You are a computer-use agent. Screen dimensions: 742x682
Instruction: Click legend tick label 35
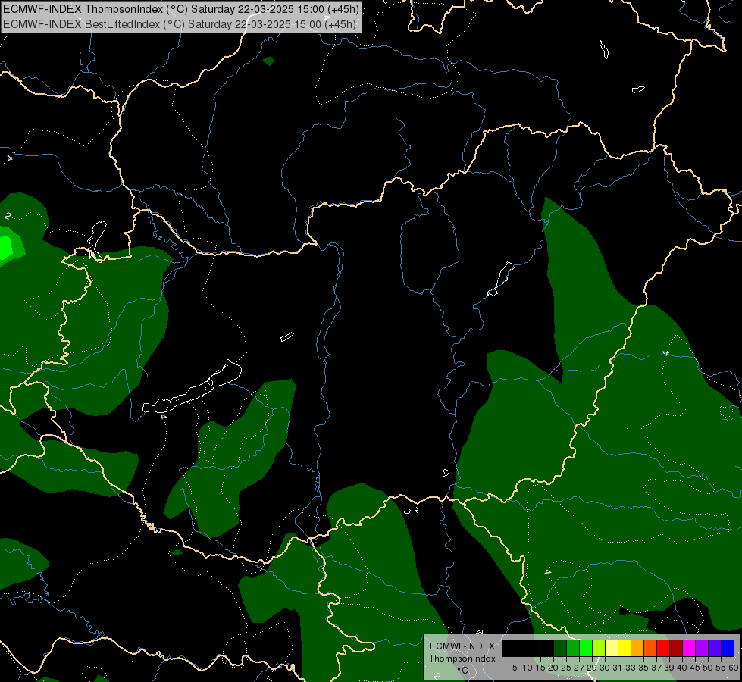pyautogui.click(x=643, y=668)
